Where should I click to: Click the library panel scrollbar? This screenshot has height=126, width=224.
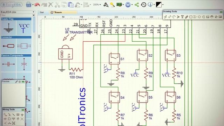click(x=34, y=24)
